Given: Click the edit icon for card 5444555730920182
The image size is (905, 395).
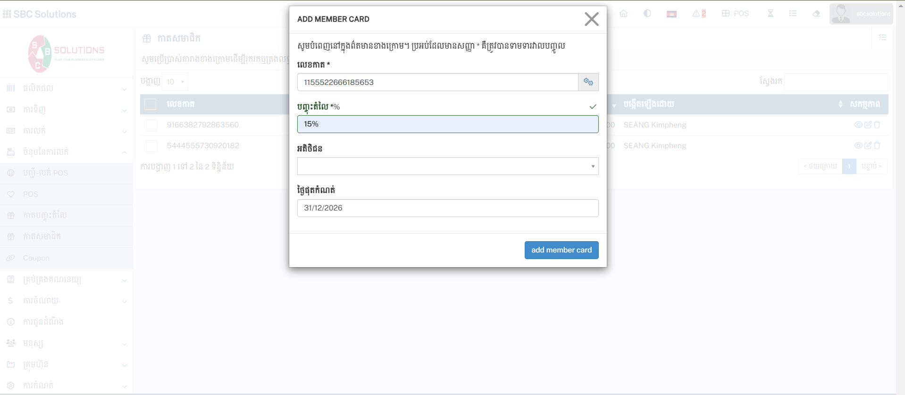Looking at the screenshot, I should coord(868,145).
